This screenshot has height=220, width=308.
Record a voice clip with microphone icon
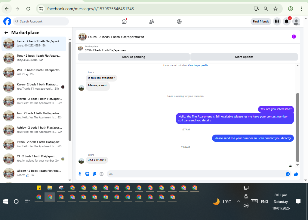tap(80, 174)
